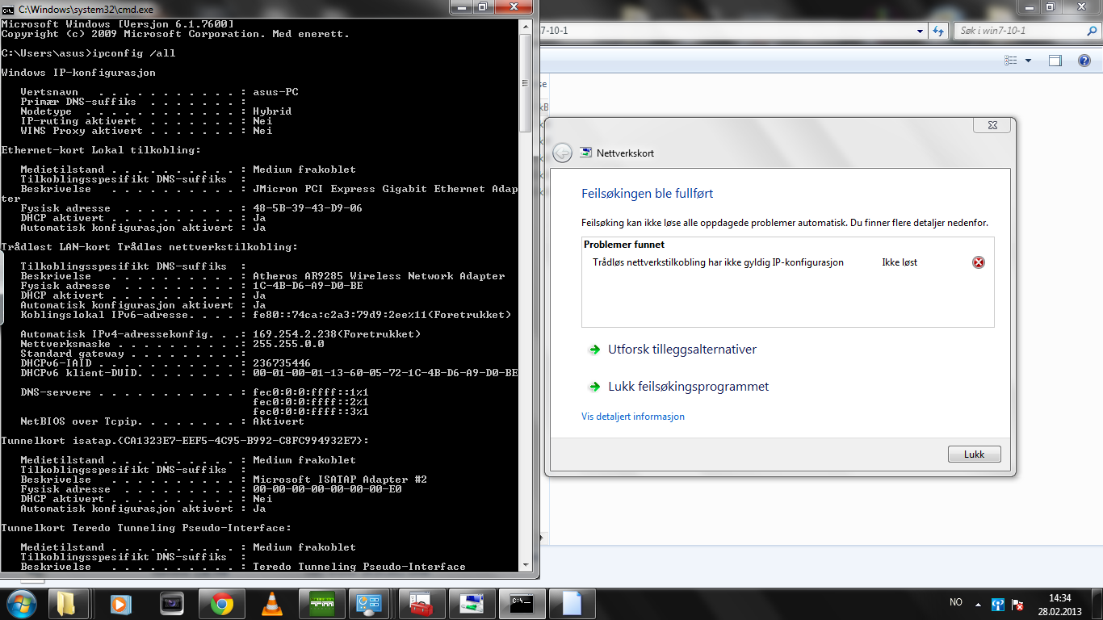Click the back arrow in Nettverkskort dialog
Image resolution: width=1103 pixels, height=620 pixels.
[x=562, y=153]
